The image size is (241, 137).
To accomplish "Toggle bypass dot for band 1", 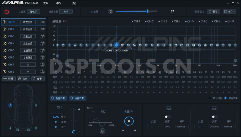I will tap(61, 93).
